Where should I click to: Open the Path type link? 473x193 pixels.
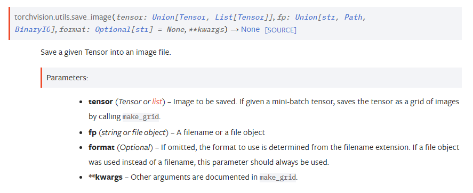point(353,17)
